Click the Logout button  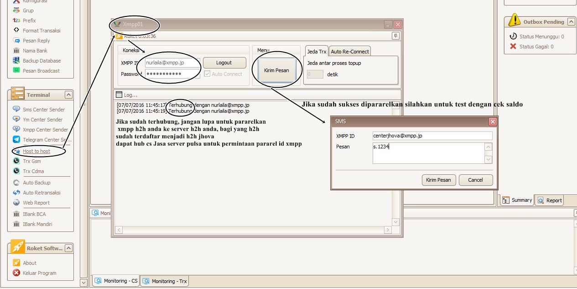pyautogui.click(x=224, y=63)
